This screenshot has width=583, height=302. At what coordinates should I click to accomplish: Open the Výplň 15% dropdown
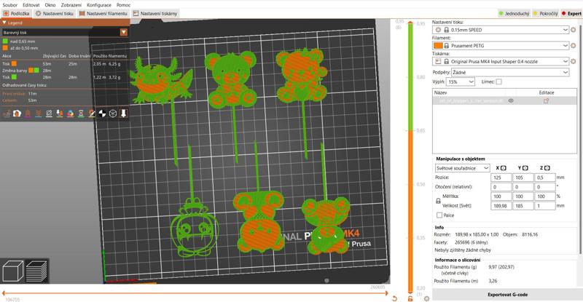click(461, 82)
